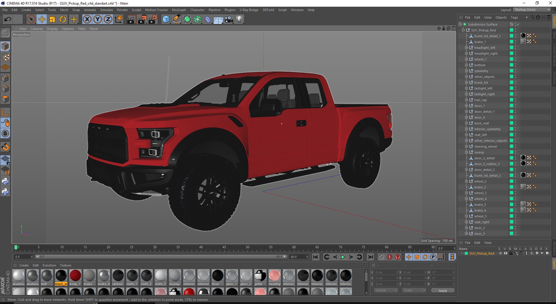
Task: Open viewport Cameras menu
Action: pos(37,29)
